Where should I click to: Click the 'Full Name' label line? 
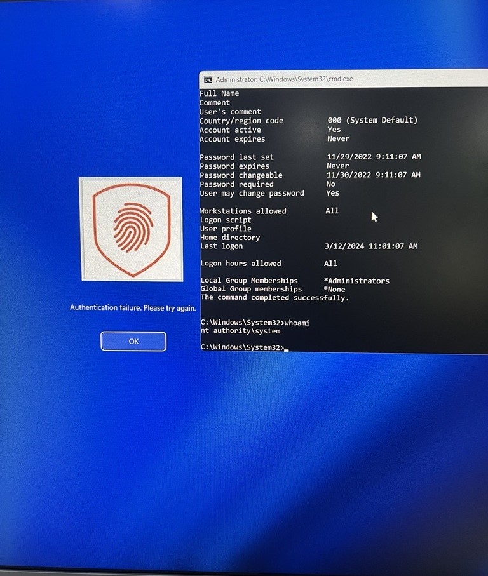[x=219, y=93]
